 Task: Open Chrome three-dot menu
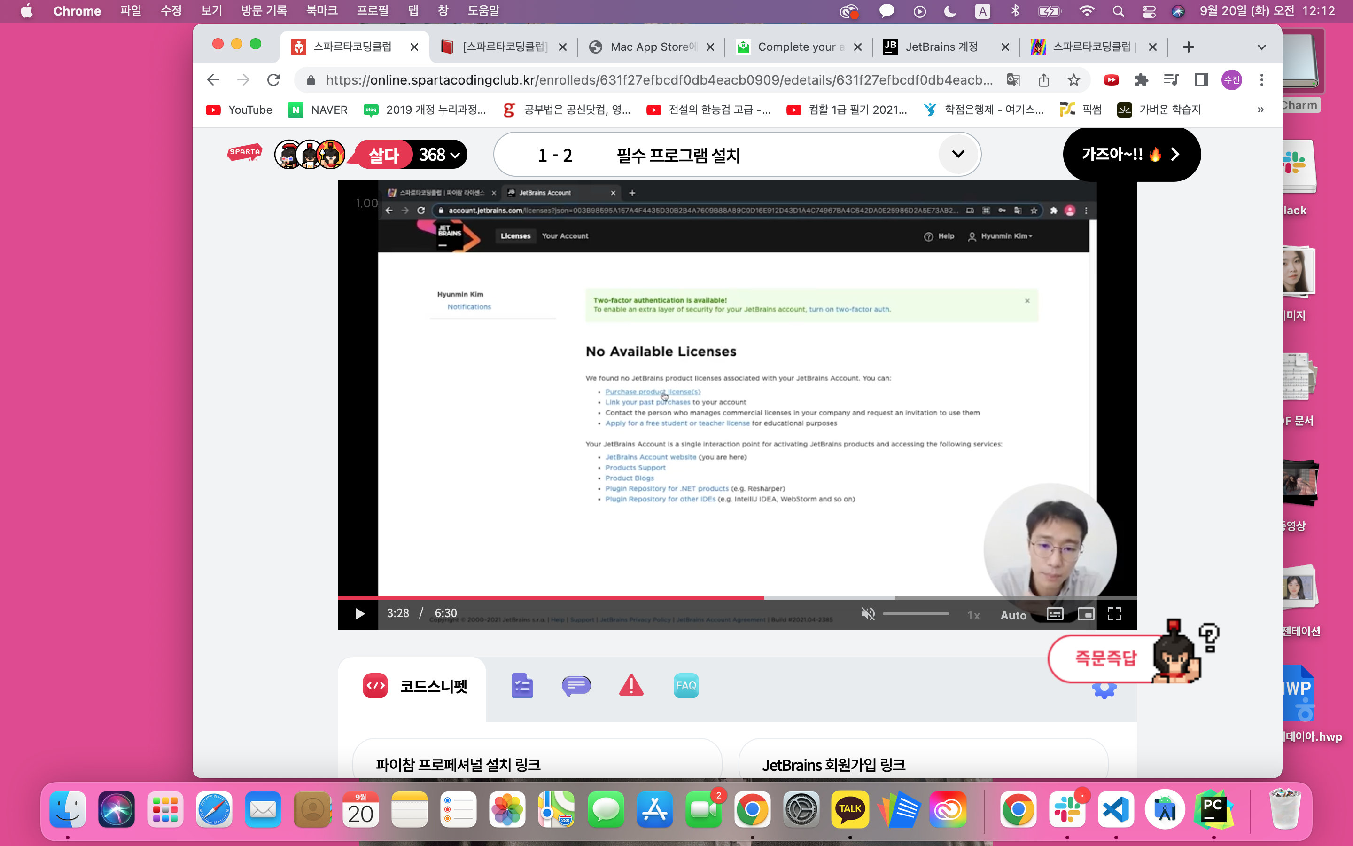pos(1262,80)
